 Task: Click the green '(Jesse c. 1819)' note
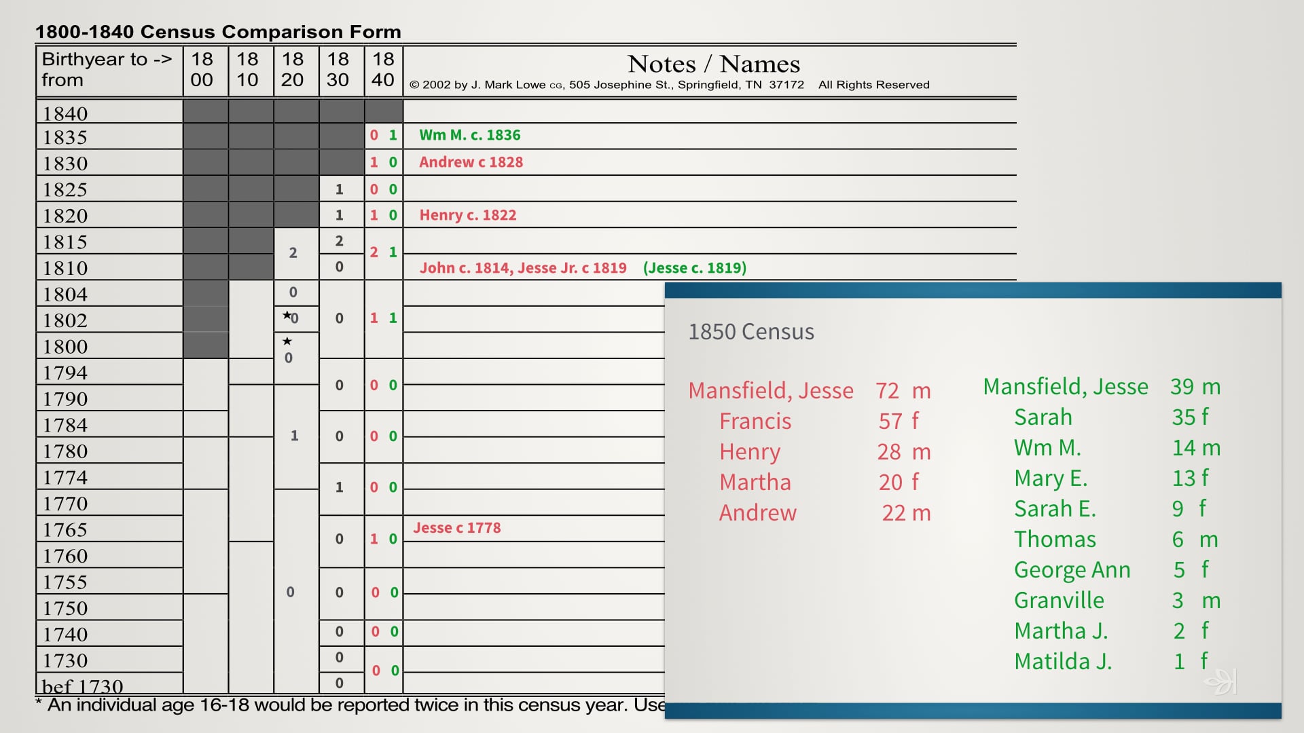694,268
